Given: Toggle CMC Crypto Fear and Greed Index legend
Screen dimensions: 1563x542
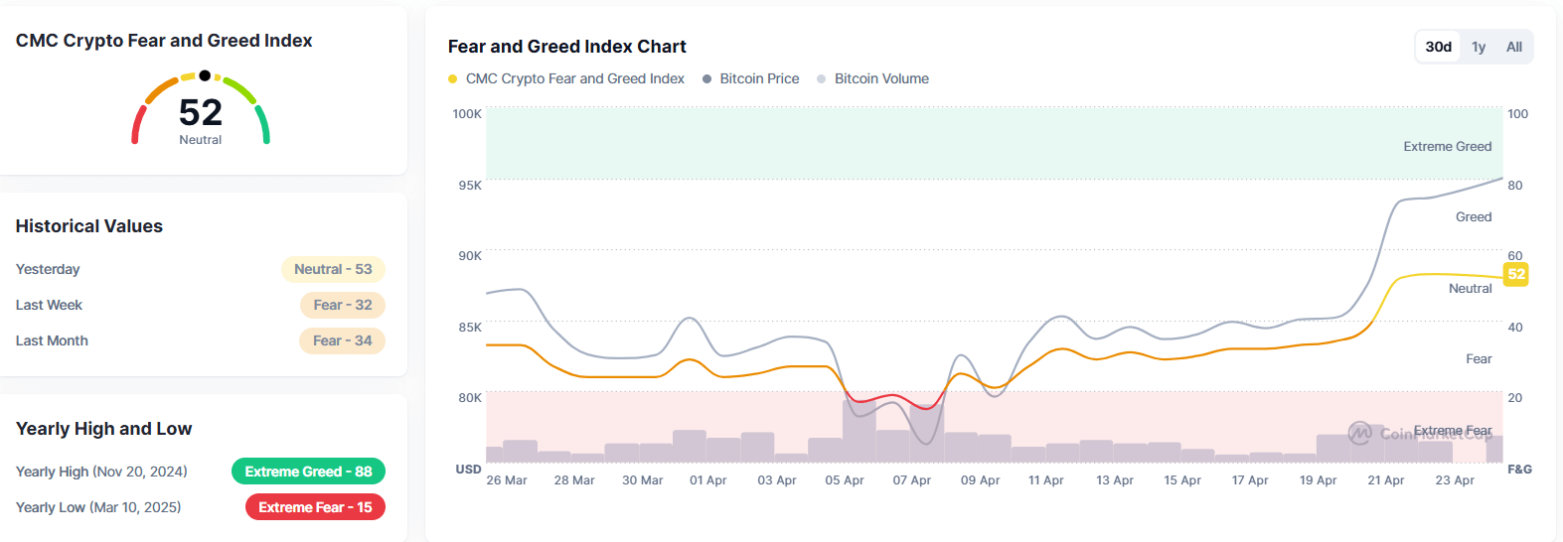Looking at the screenshot, I should click(566, 78).
